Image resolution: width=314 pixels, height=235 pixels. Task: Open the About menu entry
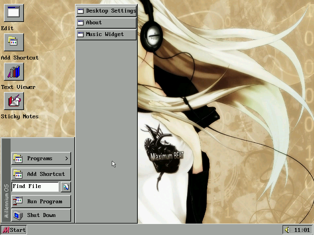106,23
